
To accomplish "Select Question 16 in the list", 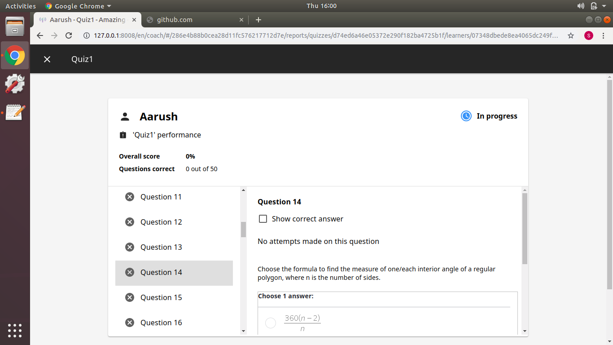I will click(x=174, y=323).
